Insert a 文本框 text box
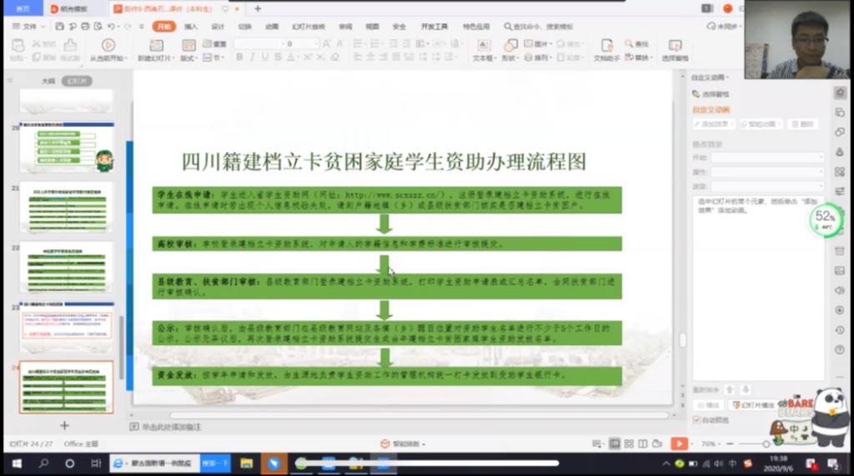This screenshot has height=476, width=854. click(483, 45)
